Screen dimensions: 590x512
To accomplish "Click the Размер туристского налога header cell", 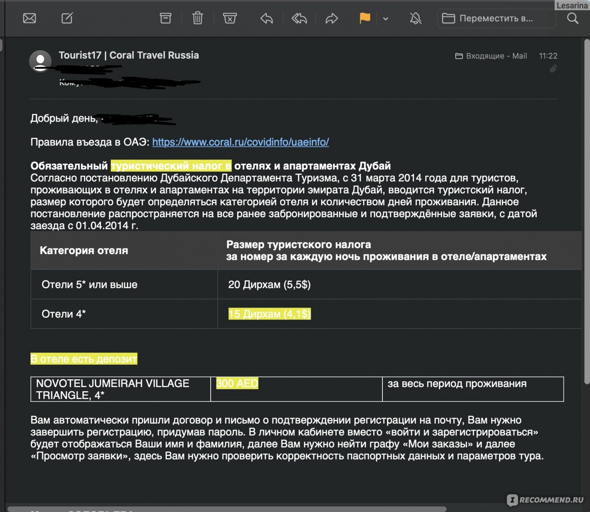I will click(x=399, y=250).
